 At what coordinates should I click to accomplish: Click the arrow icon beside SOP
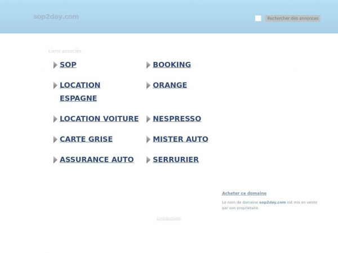tap(55, 65)
